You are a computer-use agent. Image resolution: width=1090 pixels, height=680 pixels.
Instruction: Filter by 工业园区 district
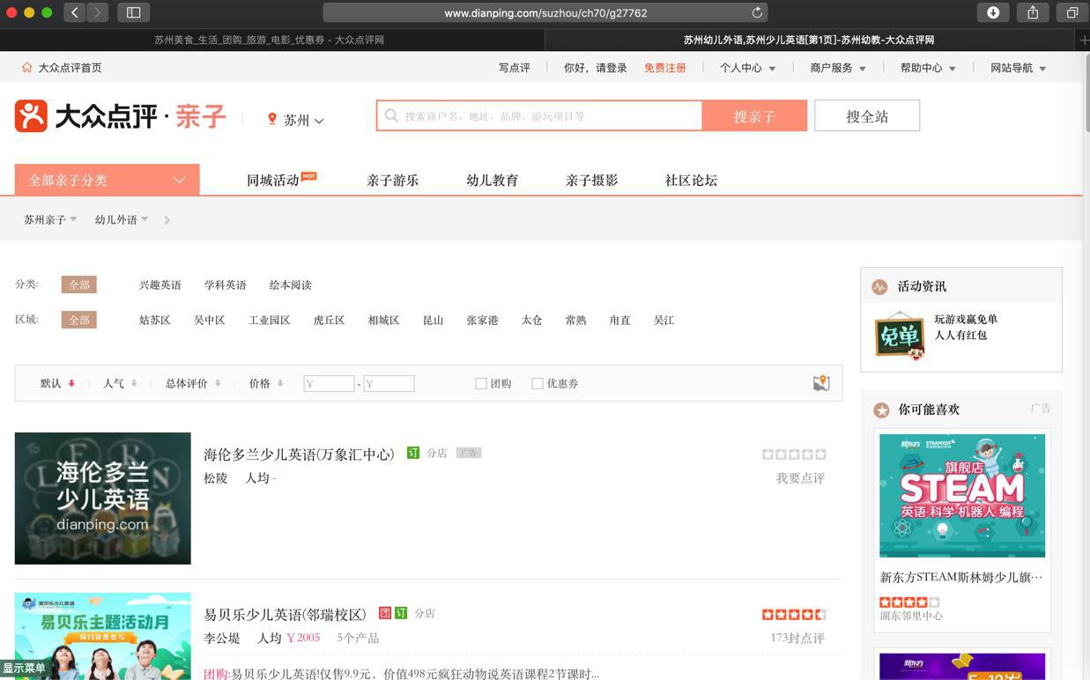(269, 320)
